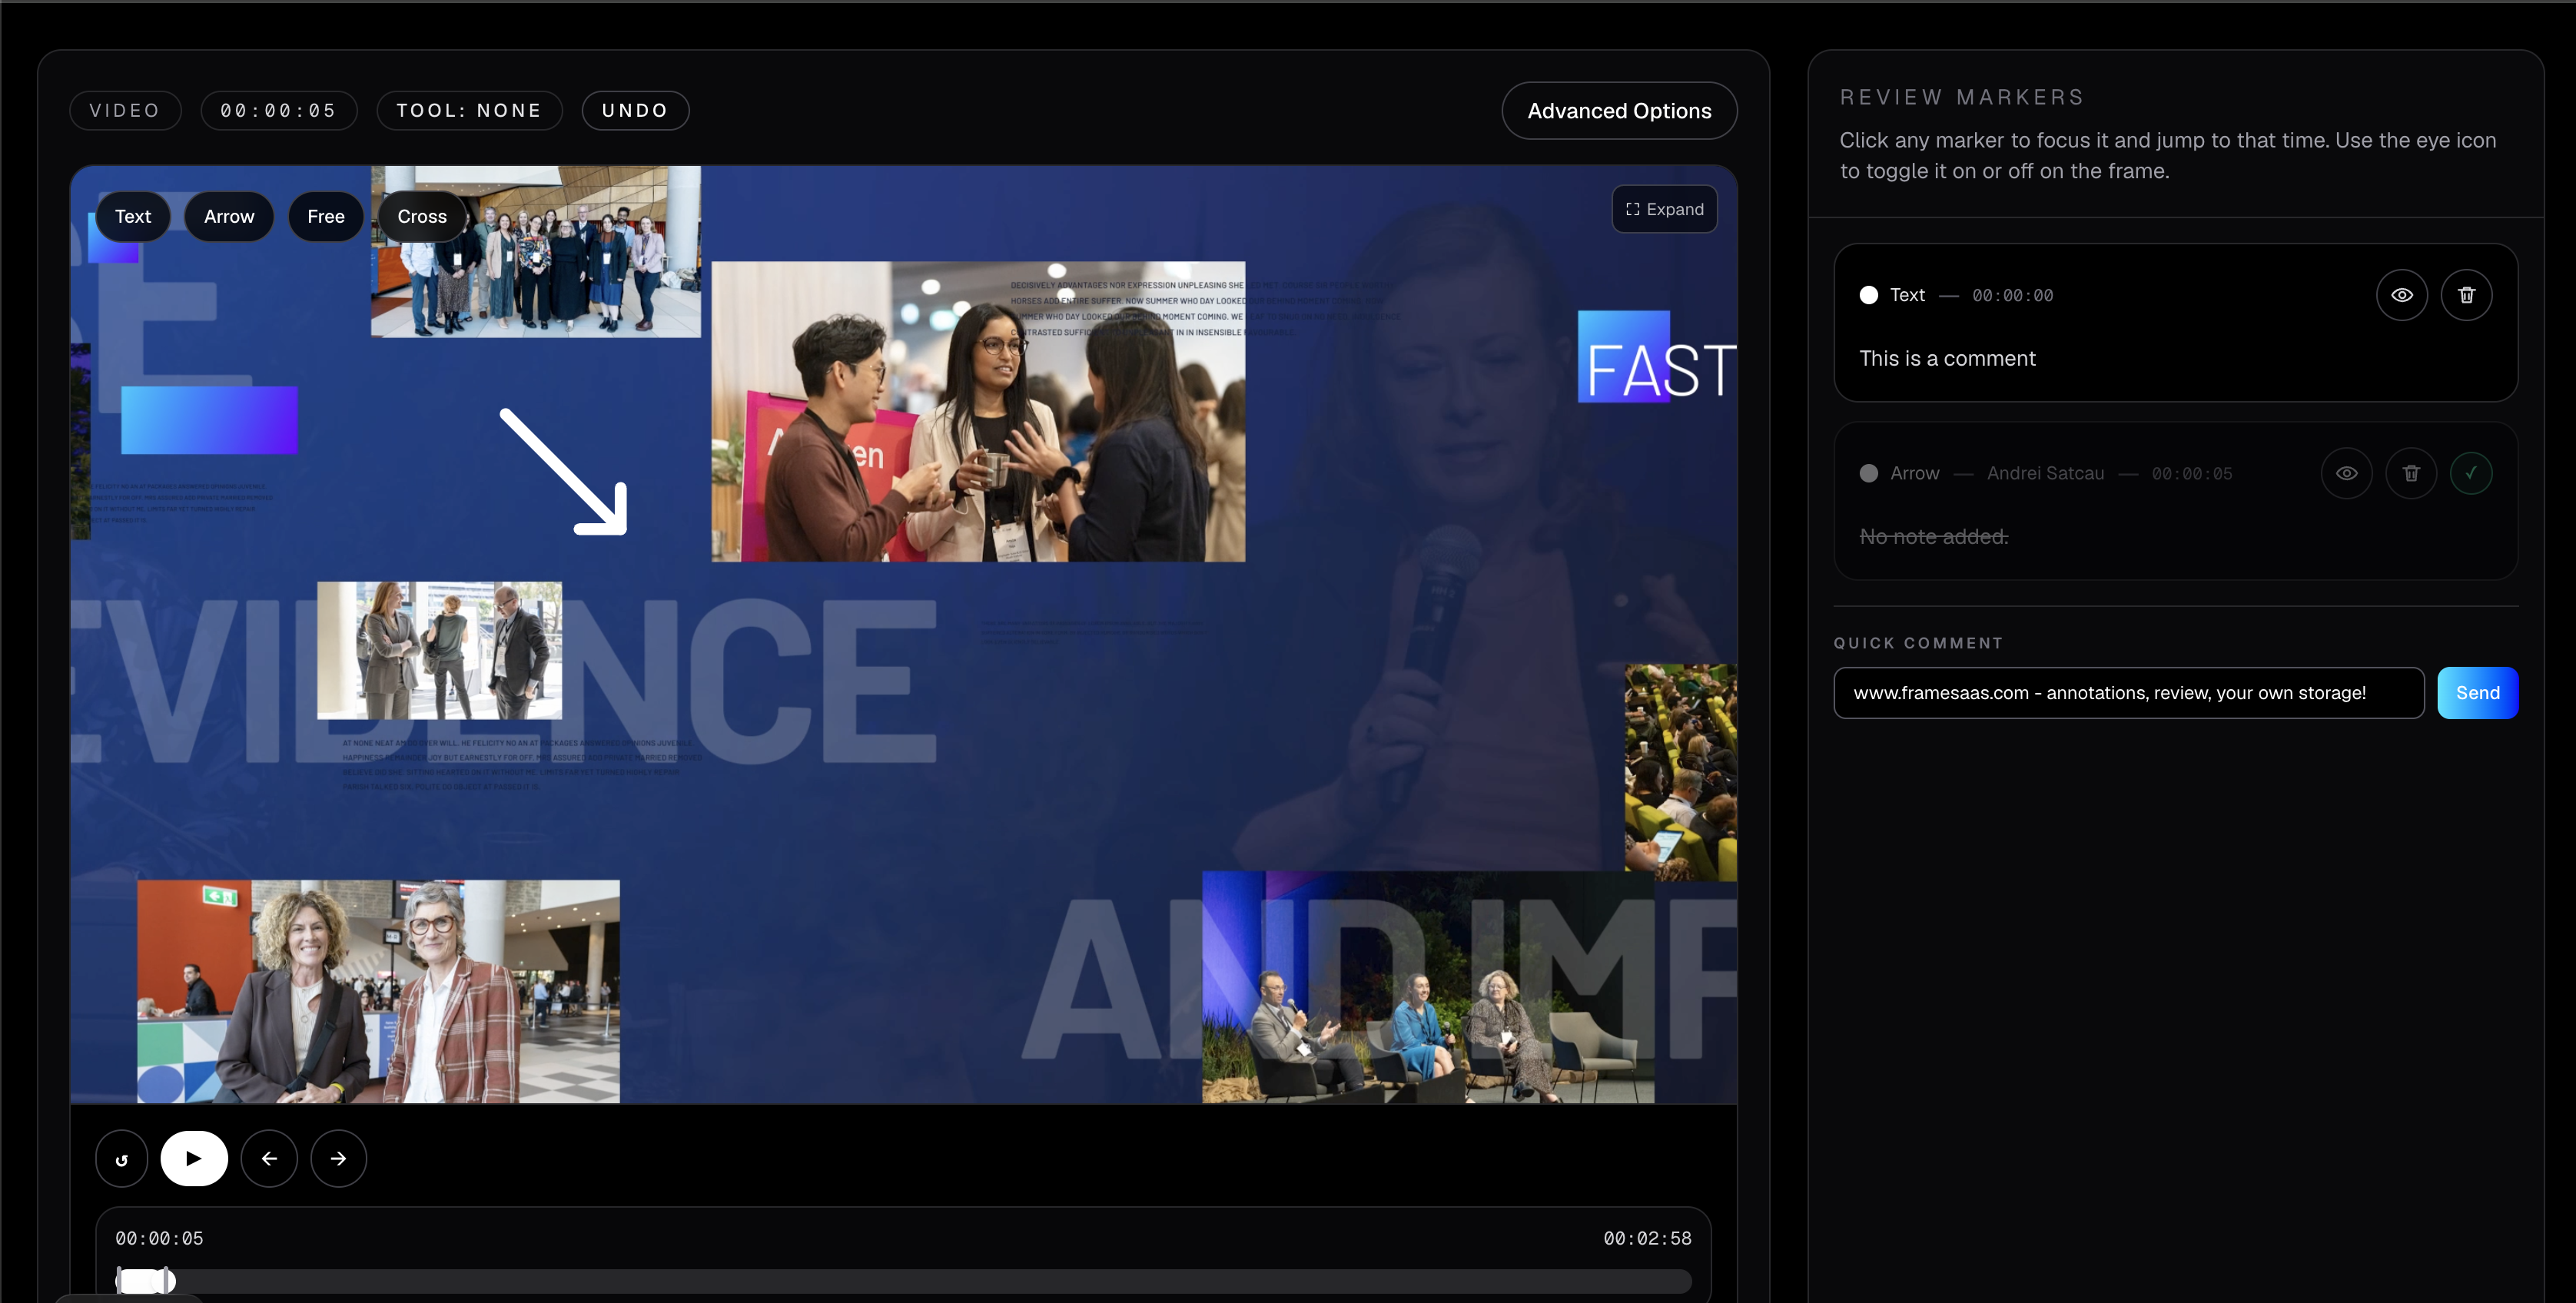Step forward one frame

click(338, 1158)
